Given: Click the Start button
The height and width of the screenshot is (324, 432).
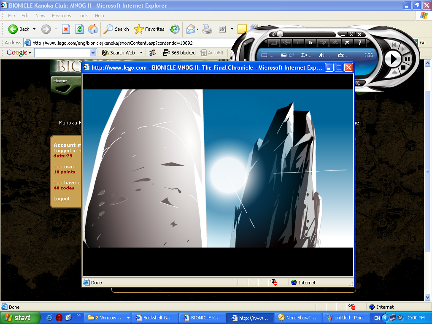Looking at the screenshot, I should (20, 318).
